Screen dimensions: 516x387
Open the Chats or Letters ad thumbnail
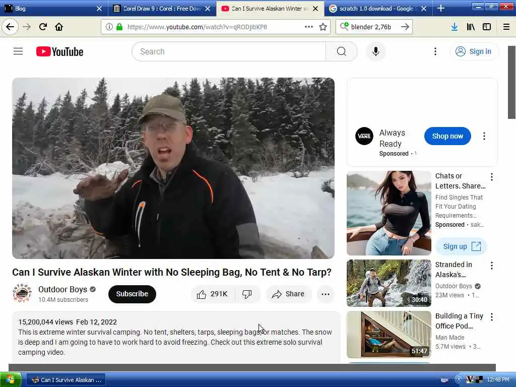coord(389,213)
